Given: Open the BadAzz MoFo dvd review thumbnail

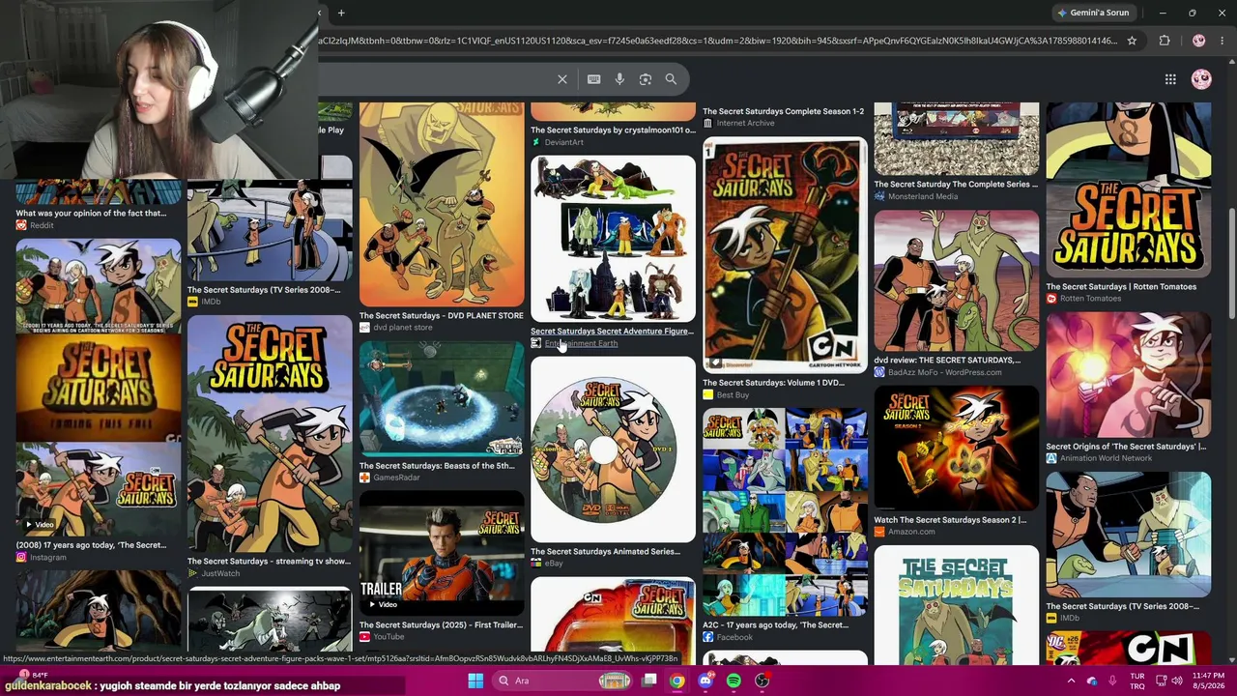Looking at the screenshot, I should (x=957, y=280).
